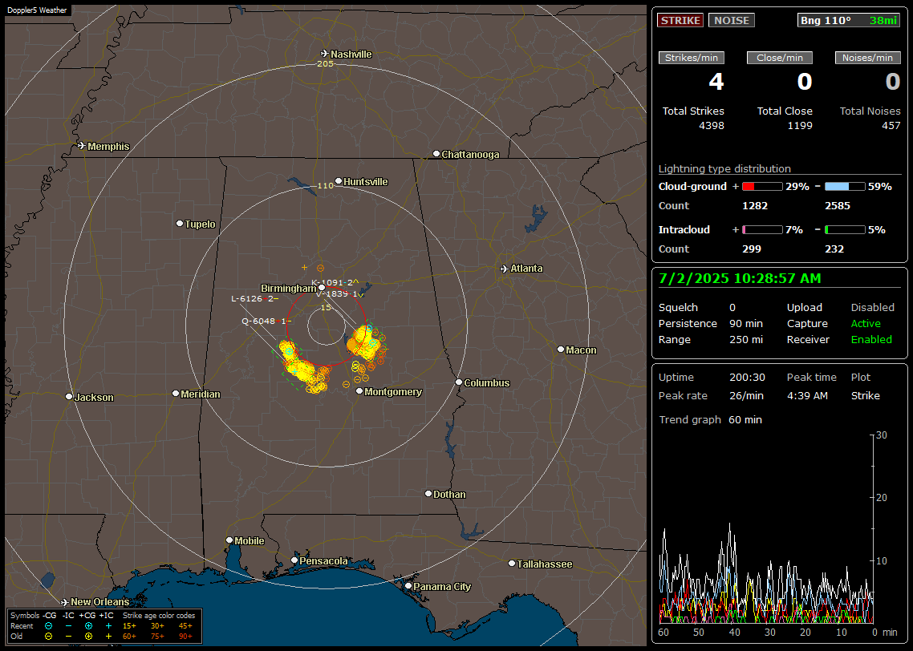This screenshot has width=913, height=651.
Task: Click the Total Strikes count 4398
Action: tap(712, 125)
